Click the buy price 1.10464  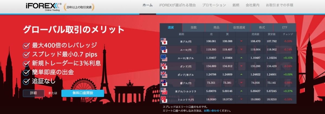pyautogui.click(x=227, y=58)
